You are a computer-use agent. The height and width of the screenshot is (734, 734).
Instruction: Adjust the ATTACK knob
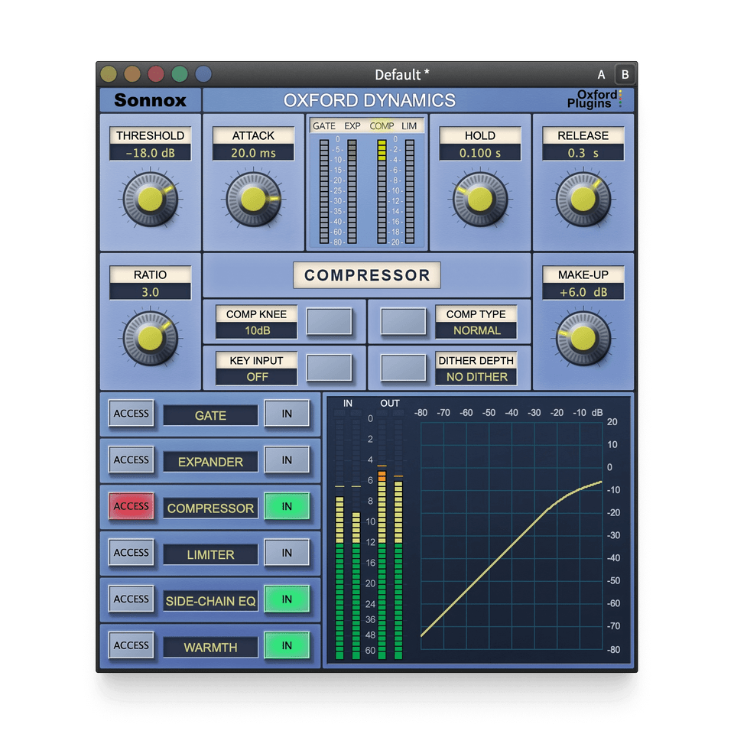point(252,200)
